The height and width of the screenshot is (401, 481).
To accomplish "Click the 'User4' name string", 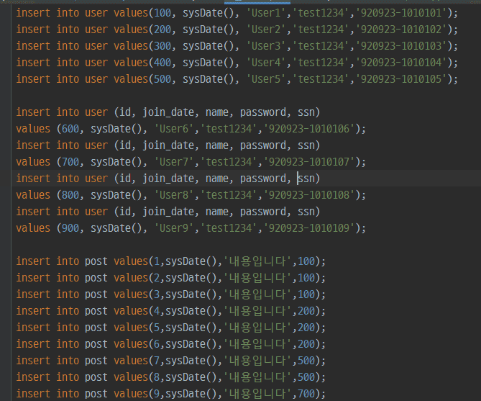I will click(266, 63).
